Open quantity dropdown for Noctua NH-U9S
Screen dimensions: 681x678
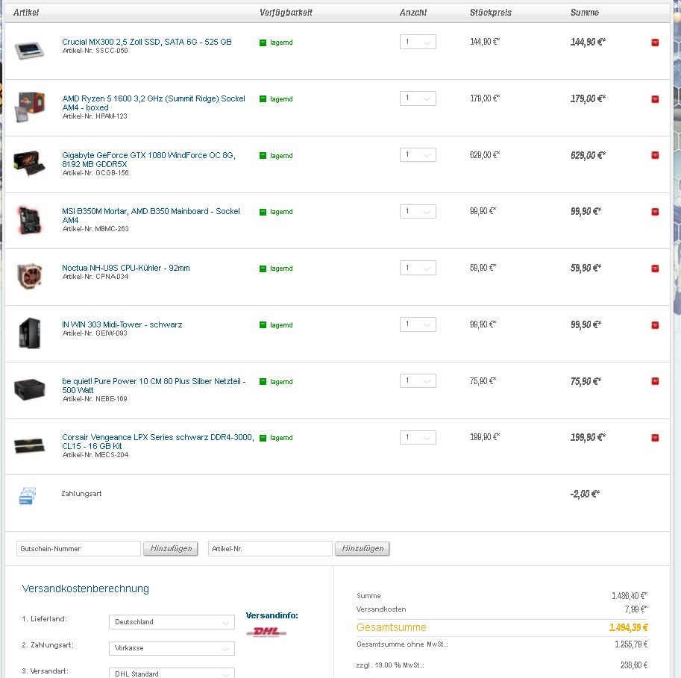418,268
